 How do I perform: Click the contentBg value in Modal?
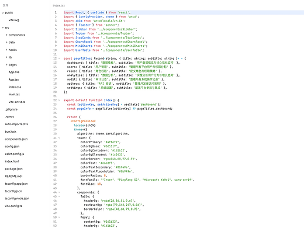110,222
